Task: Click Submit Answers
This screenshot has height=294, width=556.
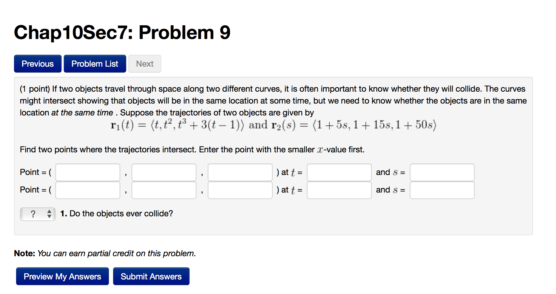Action: pyautogui.click(x=151, y=276)
